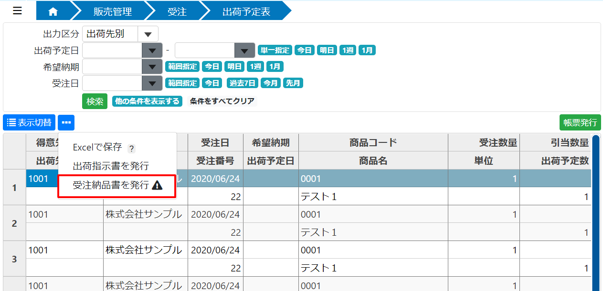Select row number 3 header

click(x=14, y=259)
